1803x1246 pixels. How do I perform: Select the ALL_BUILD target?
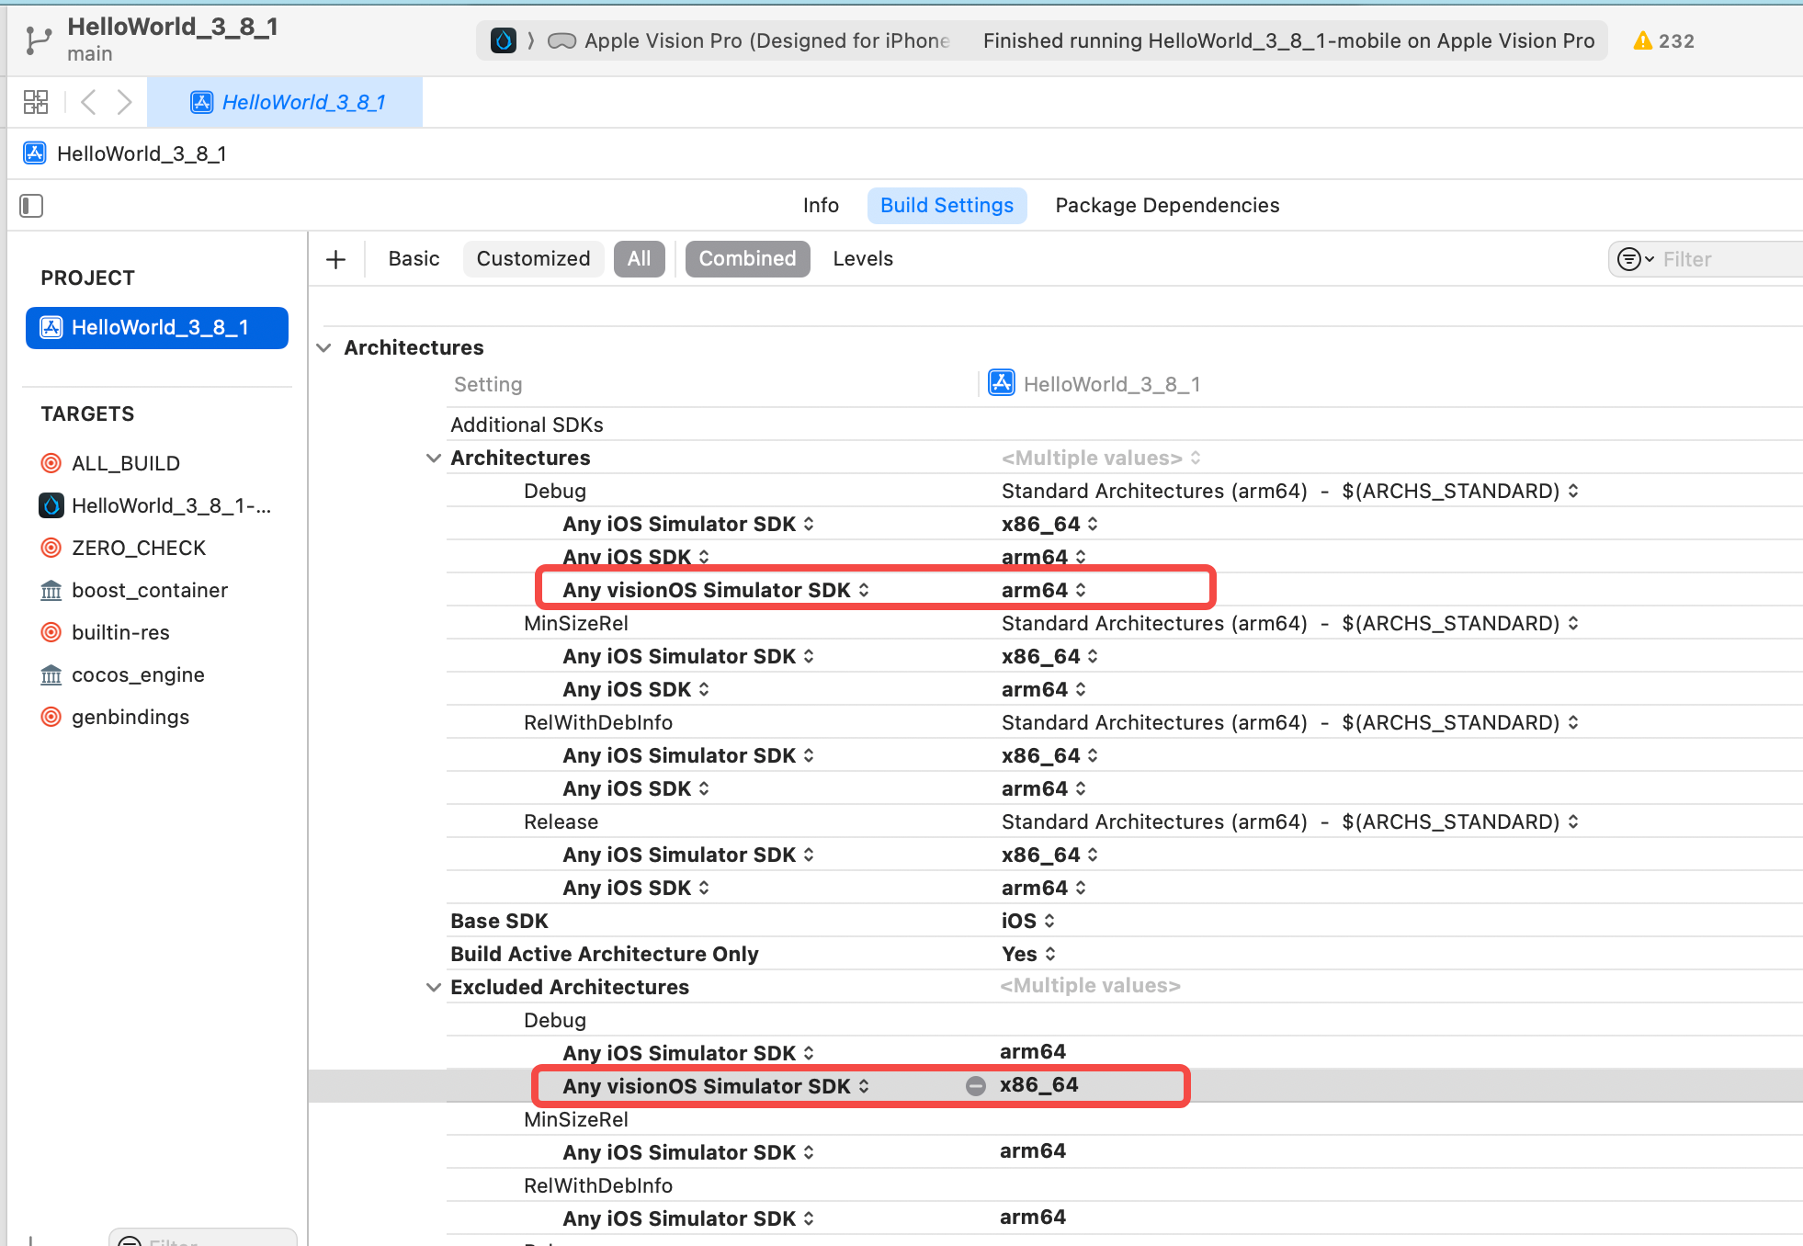126,464
